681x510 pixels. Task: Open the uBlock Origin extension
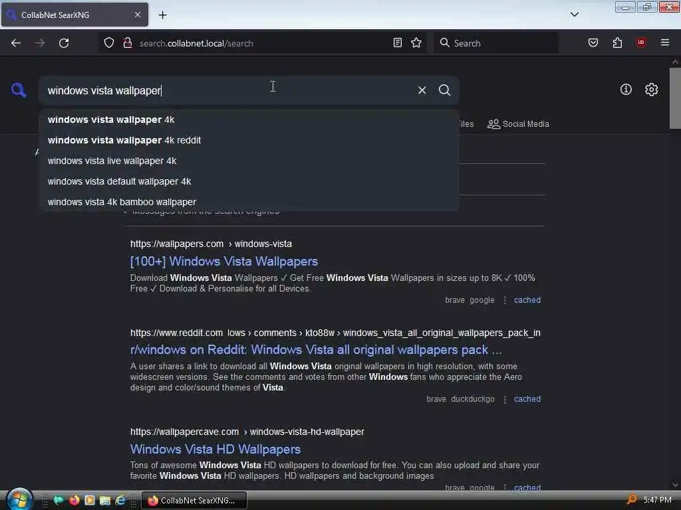coord(641,42)
